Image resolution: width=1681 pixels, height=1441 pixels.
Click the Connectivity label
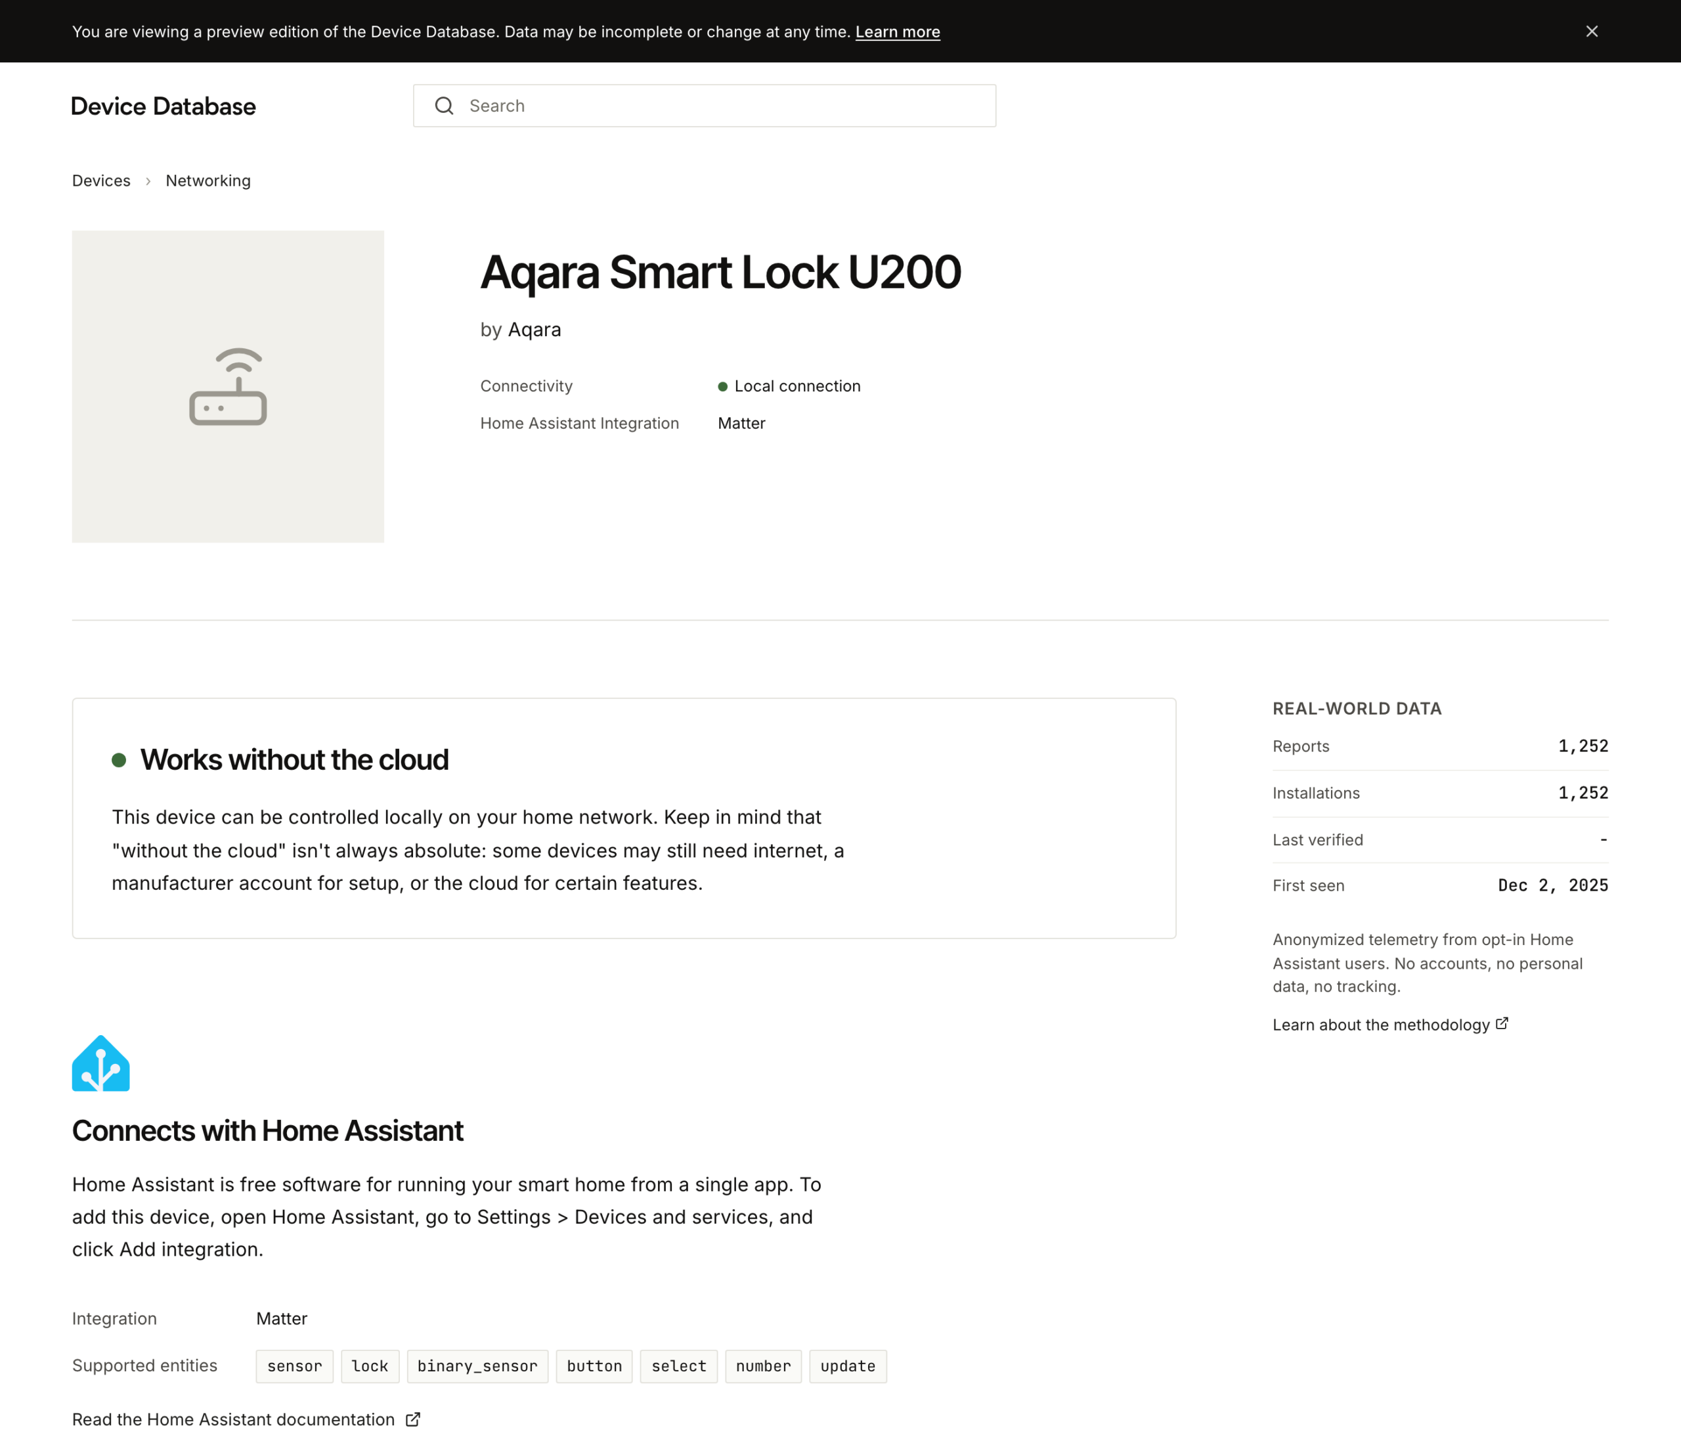coord(527,386)
